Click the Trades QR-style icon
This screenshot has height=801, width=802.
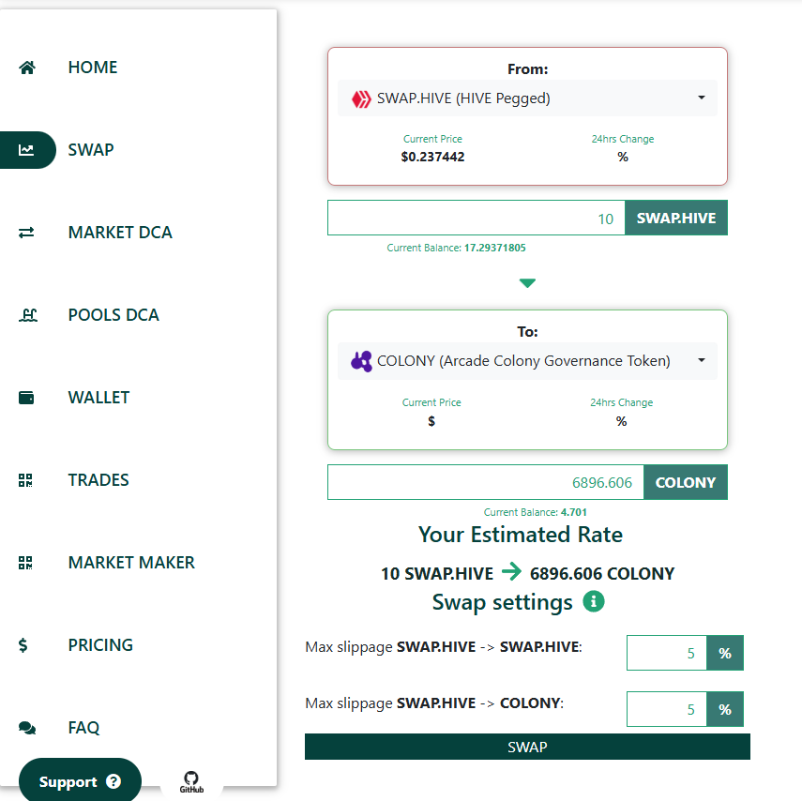[25, 480]
